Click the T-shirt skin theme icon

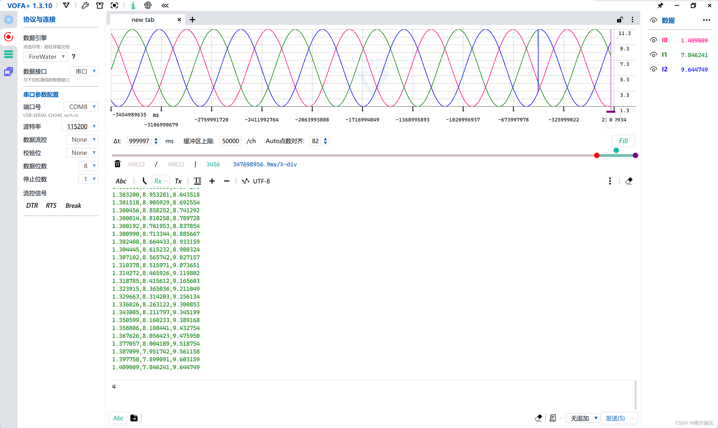point(100,6)
